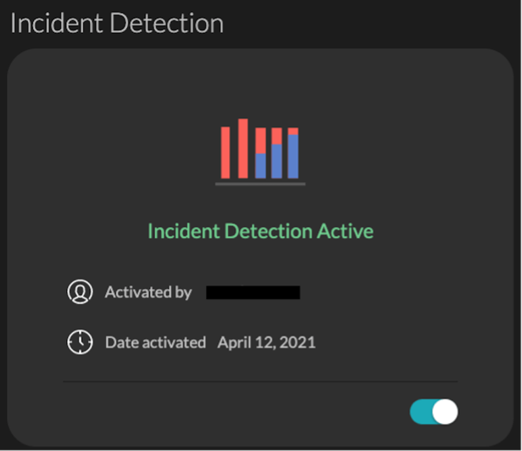Click the Incident Detection page heading

point(117,23)
